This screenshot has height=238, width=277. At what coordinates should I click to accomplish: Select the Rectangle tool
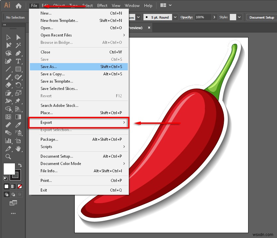click(19, 69)
